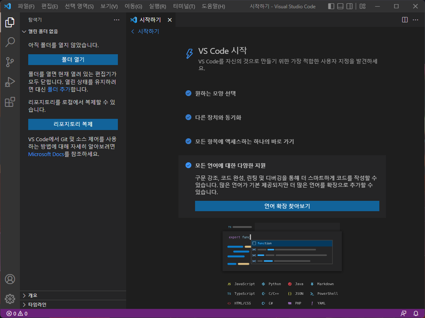Click the 언어 확장 찾아보기 button
The height and width of the screenshot is (318, 425).
[287, 206]
